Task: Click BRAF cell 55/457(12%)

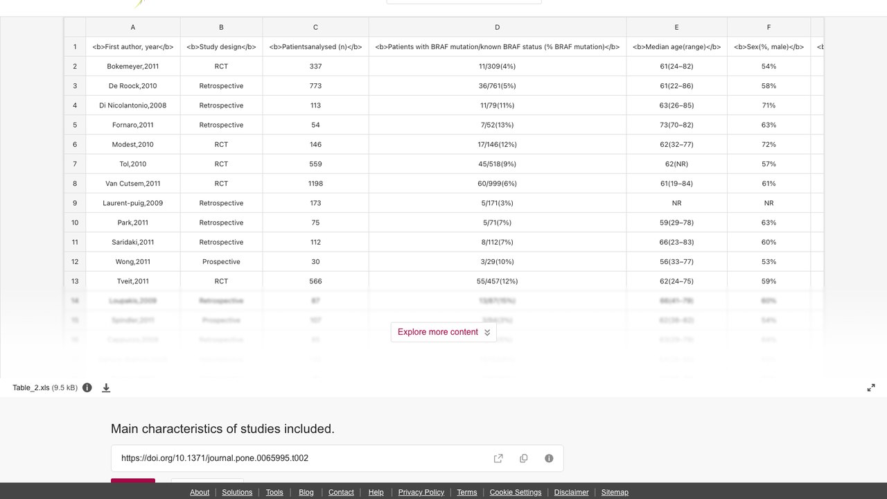Action: tap(498, 281)
